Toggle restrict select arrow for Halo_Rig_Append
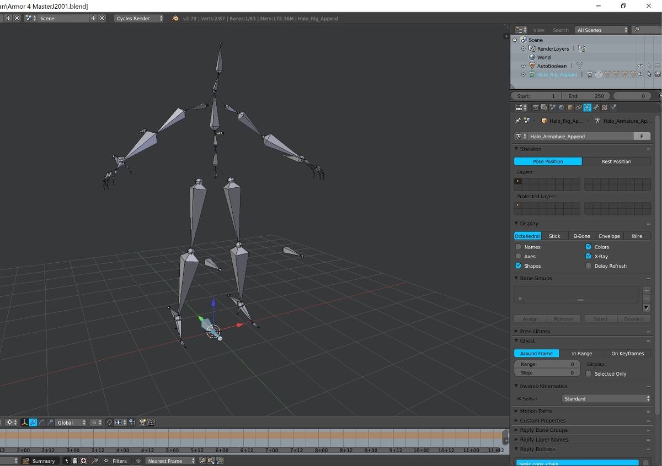This screenshot has height=466, width=662. (649, 74)
